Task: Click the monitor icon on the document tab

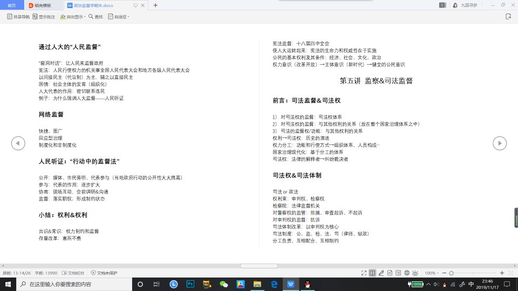Action: click(135, 5)
